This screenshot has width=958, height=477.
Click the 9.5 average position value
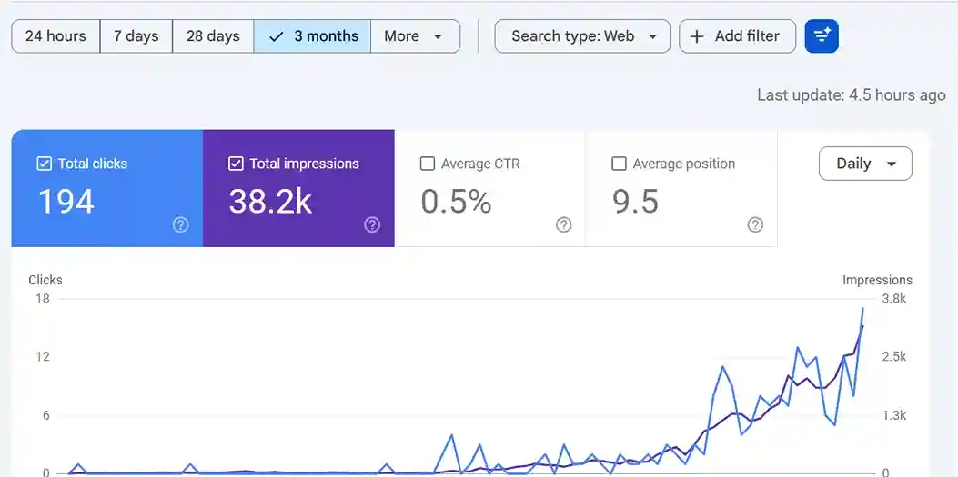(635, 202)
